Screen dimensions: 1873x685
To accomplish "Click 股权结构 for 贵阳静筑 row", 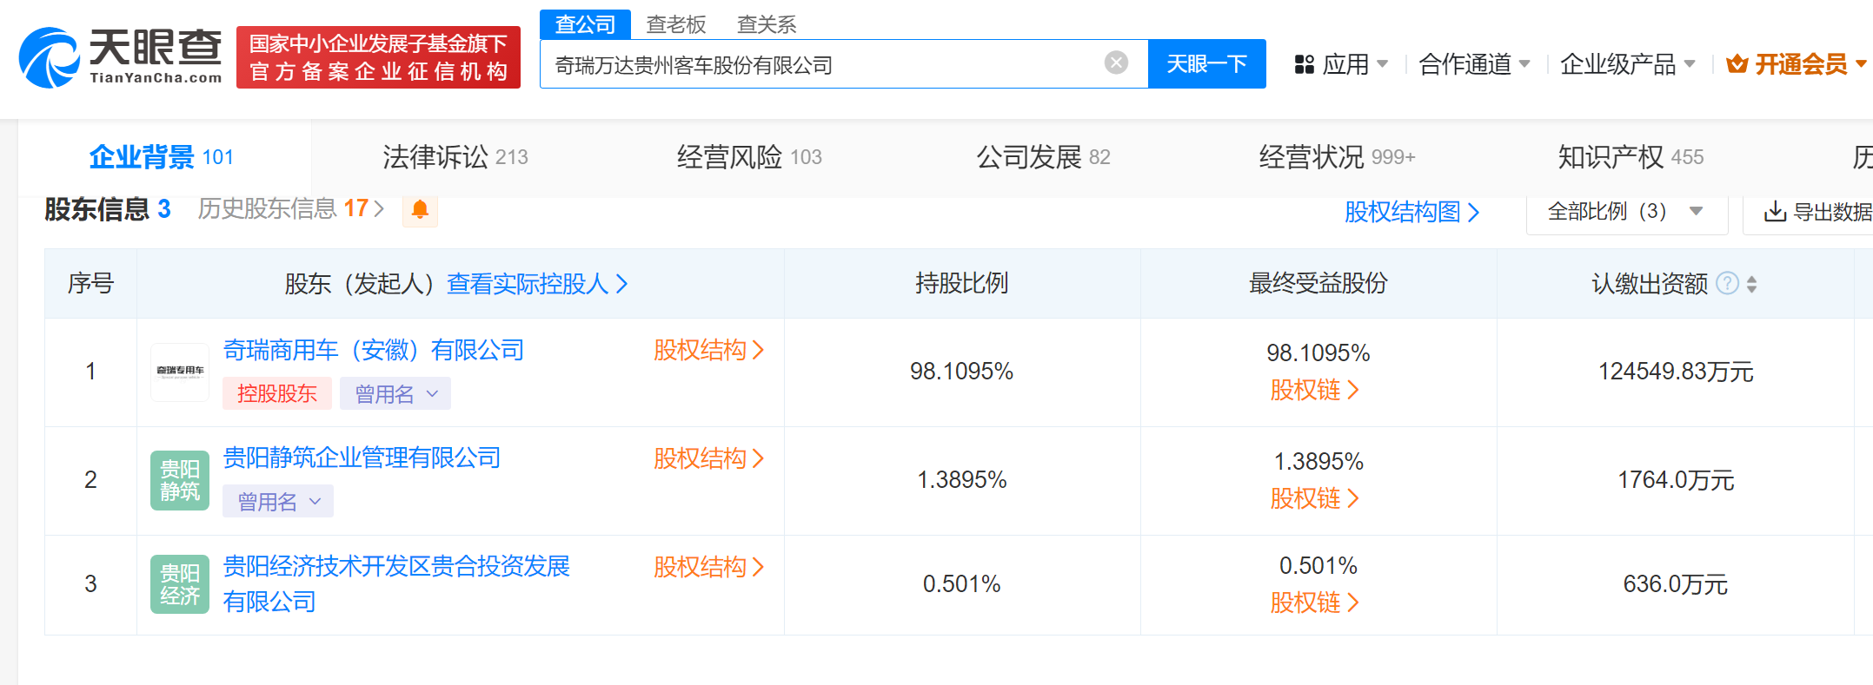I will pos(708,458).
